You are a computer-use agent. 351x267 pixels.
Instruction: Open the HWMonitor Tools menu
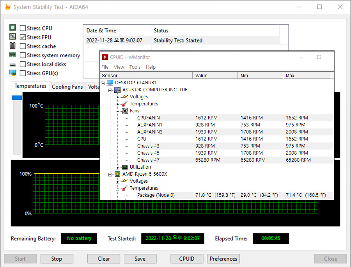click(135, 67)
